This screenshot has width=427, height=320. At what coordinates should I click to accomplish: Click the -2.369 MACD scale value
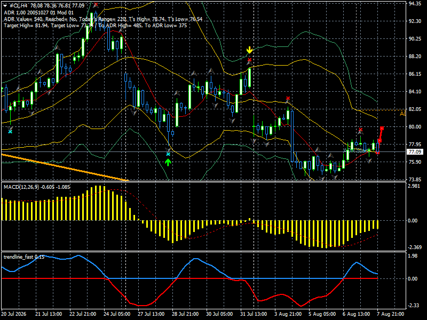tap(414, 247)
